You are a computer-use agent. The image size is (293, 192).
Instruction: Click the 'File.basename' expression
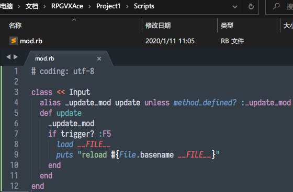pyautogui.click(x=146, y=155)
